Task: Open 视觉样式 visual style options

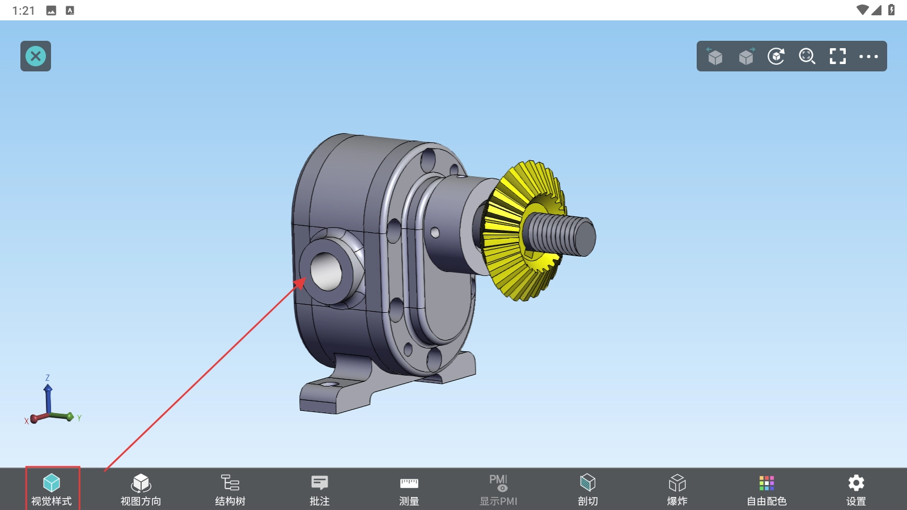Action: (52, 489)
